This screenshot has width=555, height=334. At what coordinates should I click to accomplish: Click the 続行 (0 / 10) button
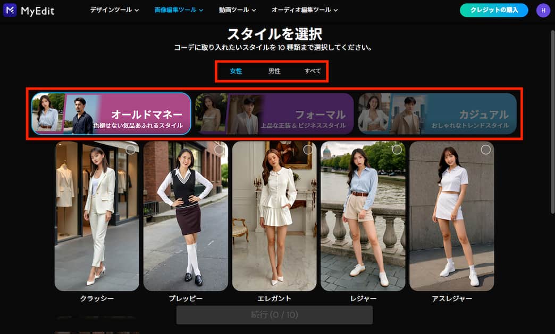[x=274, y=314]
